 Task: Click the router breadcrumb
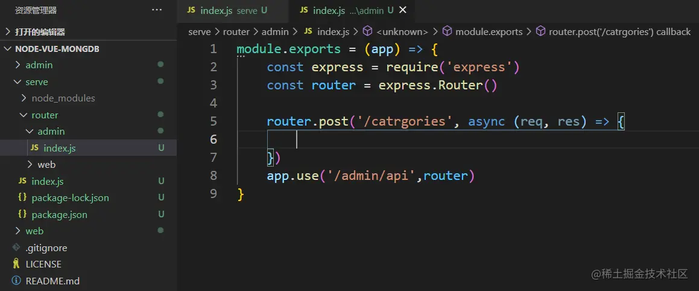pos(236,31)
